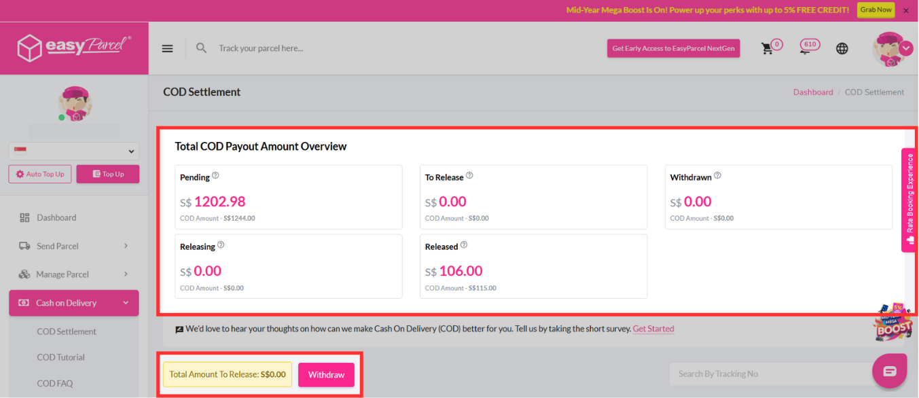Click the Withdraw button
This screenshot has width=919, height=398.
pos(326,375)
